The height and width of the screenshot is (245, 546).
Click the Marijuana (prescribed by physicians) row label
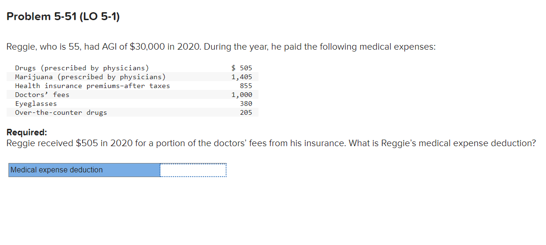coord(90,77)
